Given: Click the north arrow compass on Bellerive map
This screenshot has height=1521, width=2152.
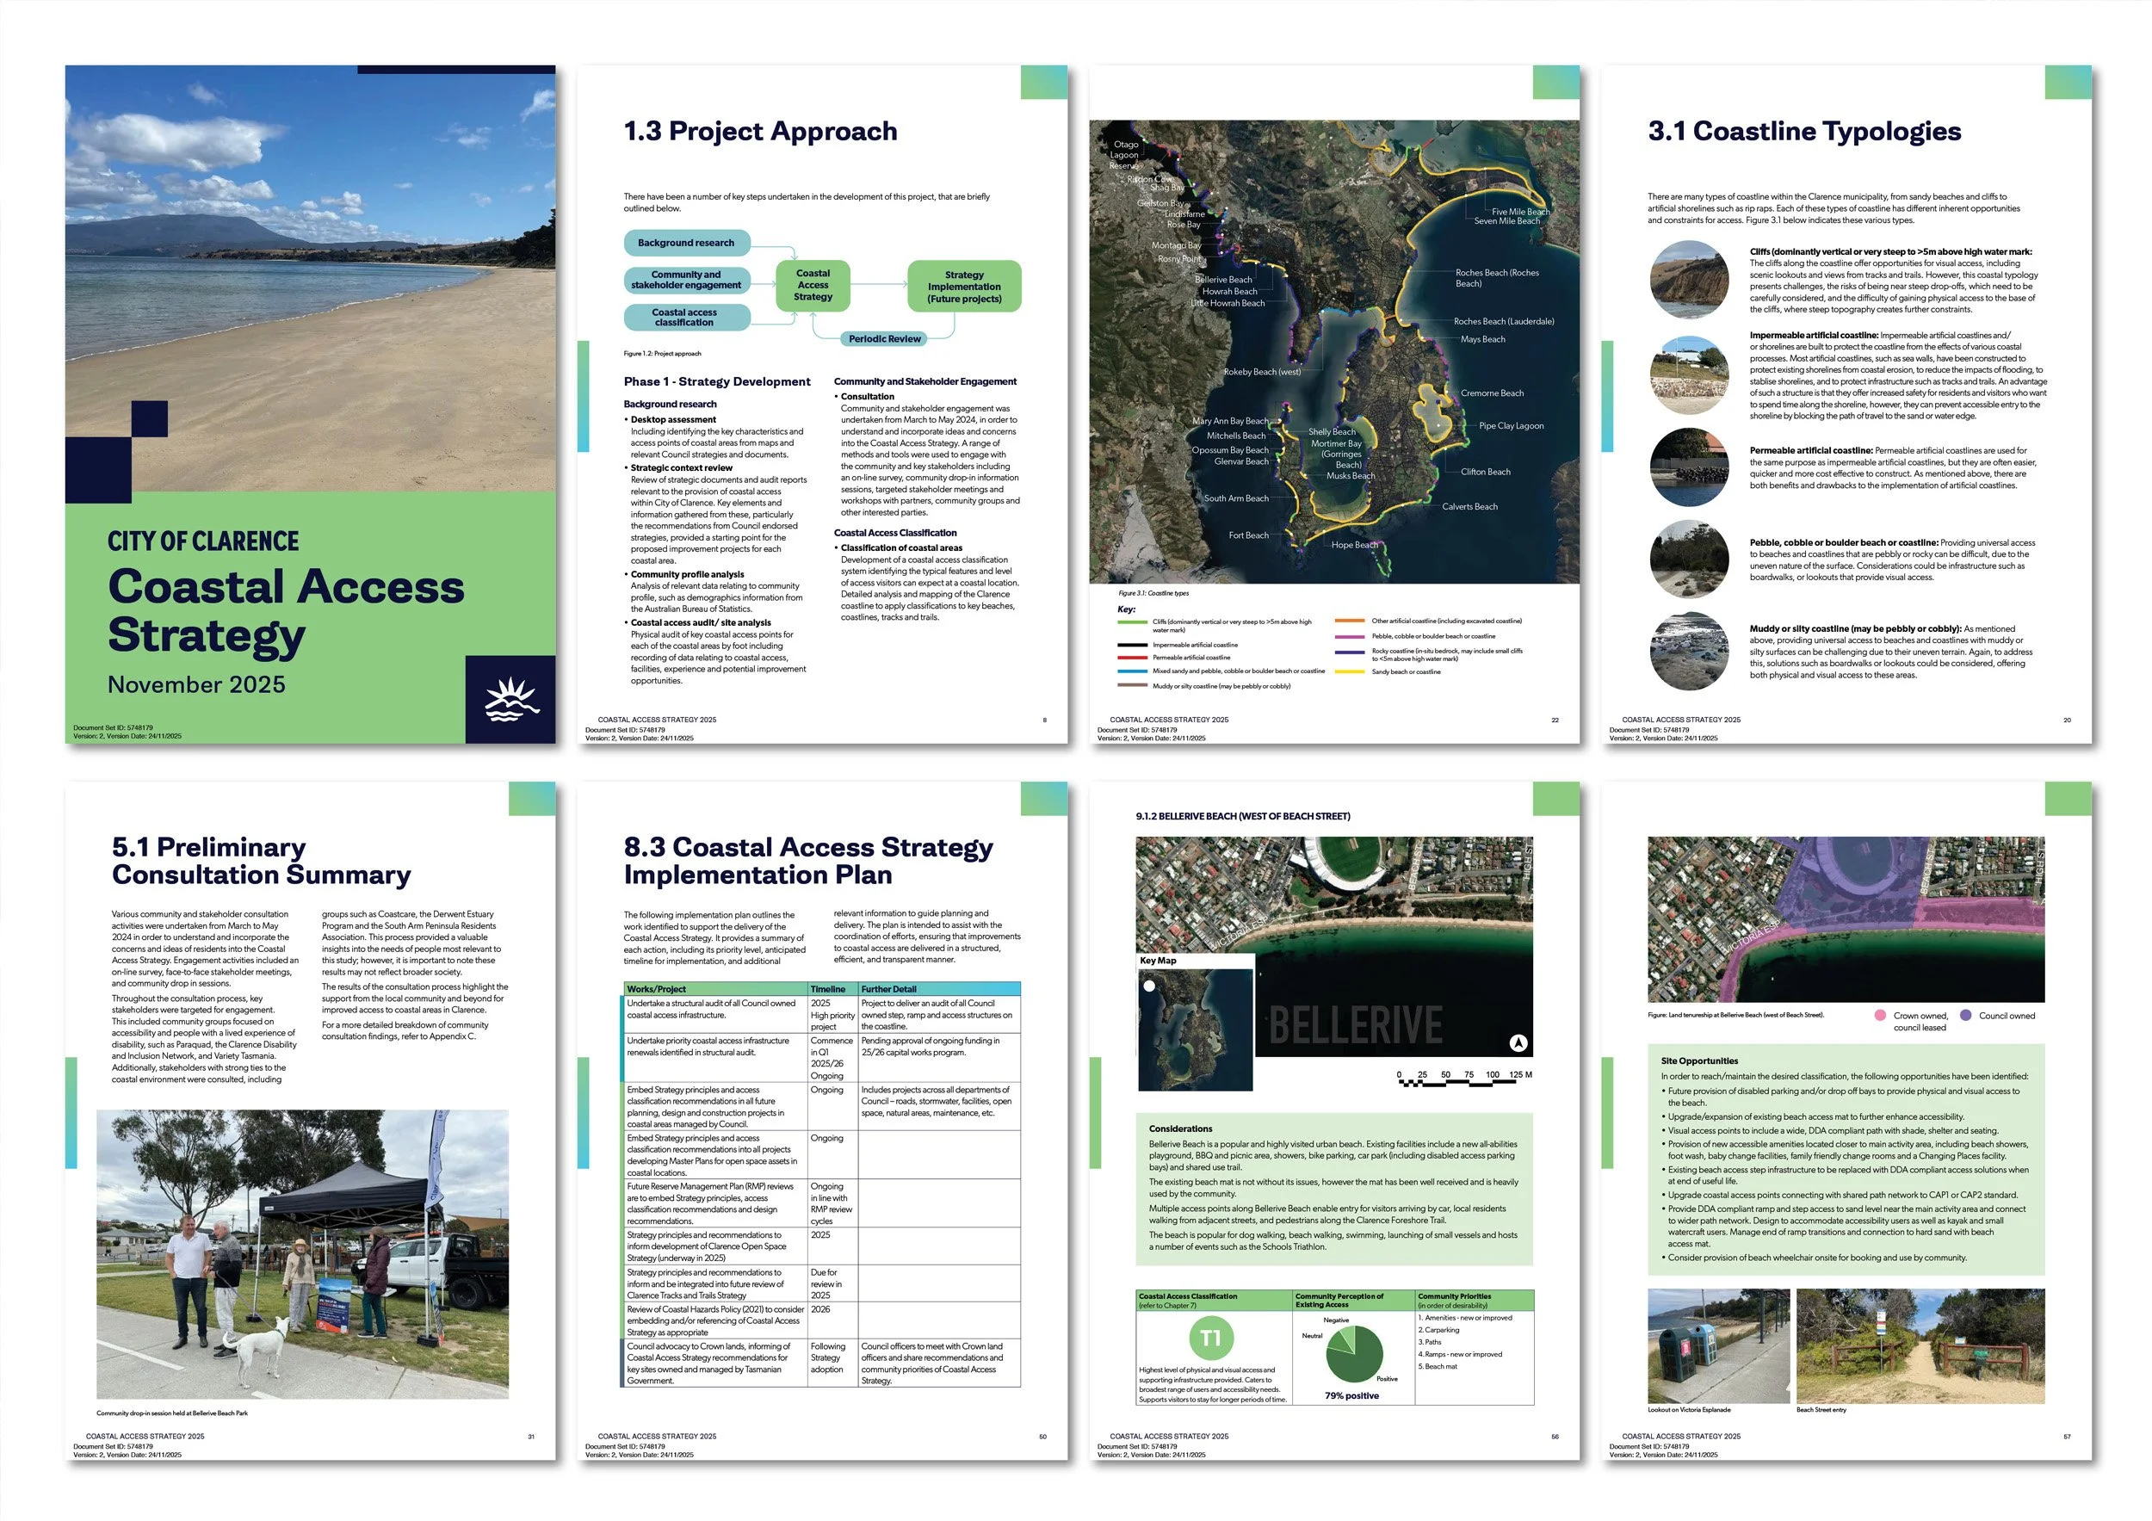Looking at the screenshot, I should pyautogui.click(x=1518, y=1043).
